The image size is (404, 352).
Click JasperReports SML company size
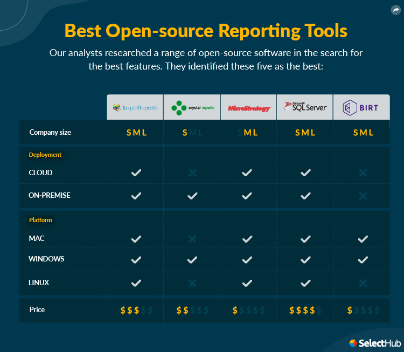[137, 133]
